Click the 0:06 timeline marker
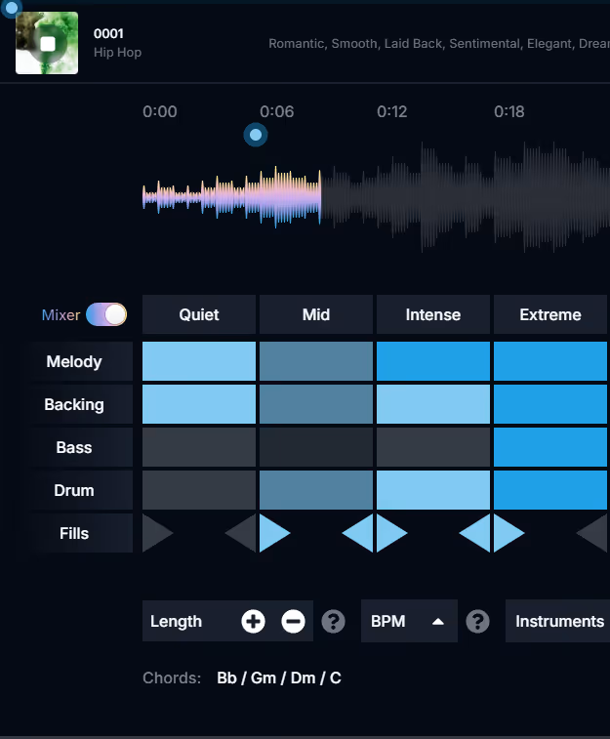The width and height of the screenshot is (610, 739). (x=277, y=111)
